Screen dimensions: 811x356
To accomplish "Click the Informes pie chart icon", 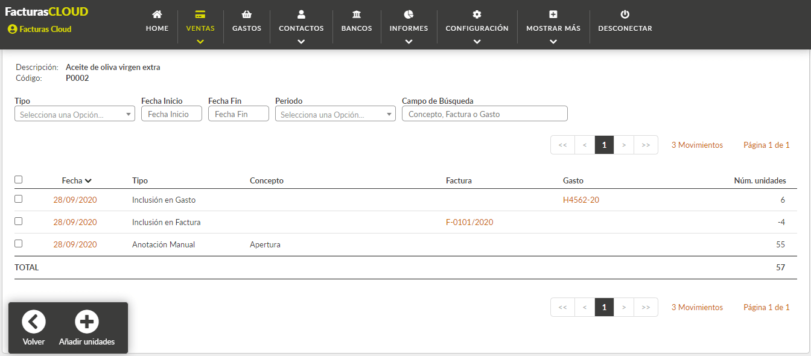I will pos(409,14).
